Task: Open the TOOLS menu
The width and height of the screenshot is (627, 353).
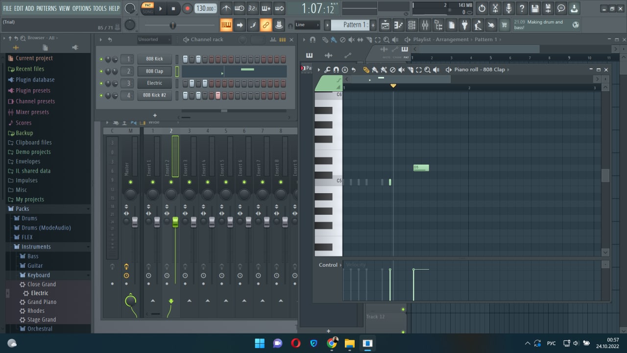Action: (x=99, y=8)
